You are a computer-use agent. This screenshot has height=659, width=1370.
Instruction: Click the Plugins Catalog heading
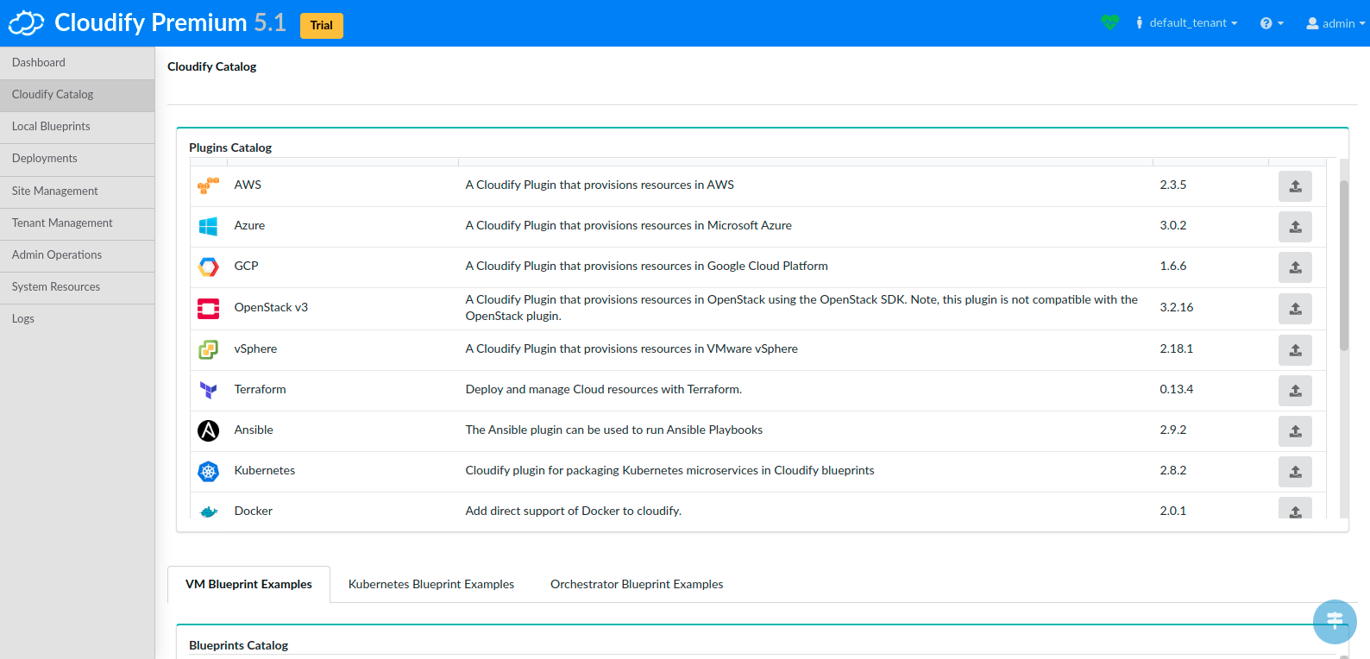click(230, 147)
